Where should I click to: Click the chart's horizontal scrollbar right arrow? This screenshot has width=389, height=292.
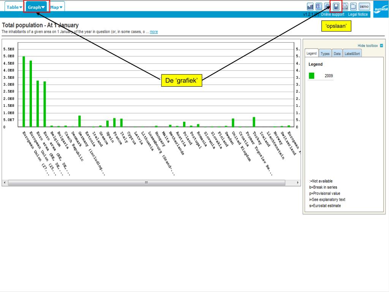[x=297, y=183]
